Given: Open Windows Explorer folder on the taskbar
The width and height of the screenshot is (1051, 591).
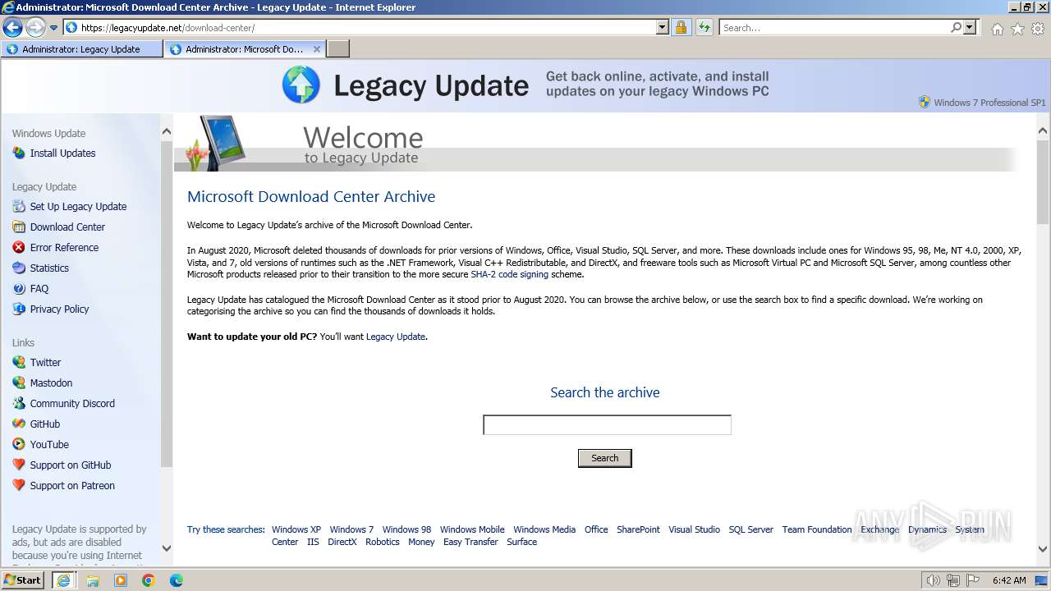Looking at the screenshot, I should pyautogui.click(x=93, y=580).
